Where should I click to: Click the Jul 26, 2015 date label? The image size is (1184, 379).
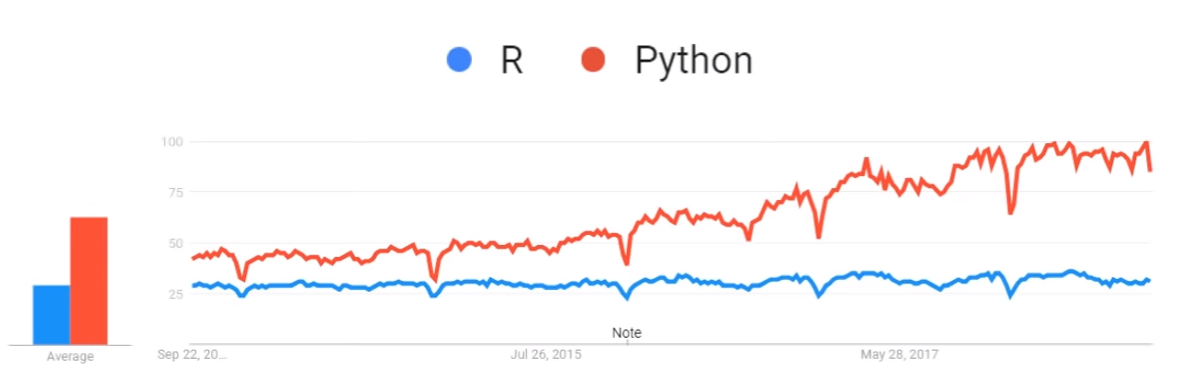tap(546, 354)
